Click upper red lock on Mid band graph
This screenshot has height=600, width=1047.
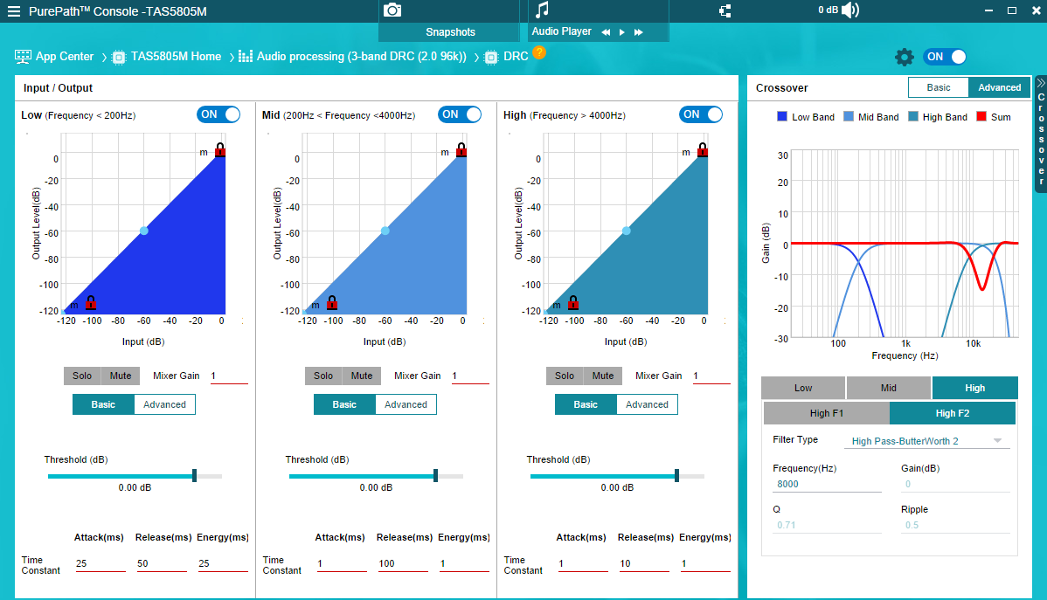461,149
